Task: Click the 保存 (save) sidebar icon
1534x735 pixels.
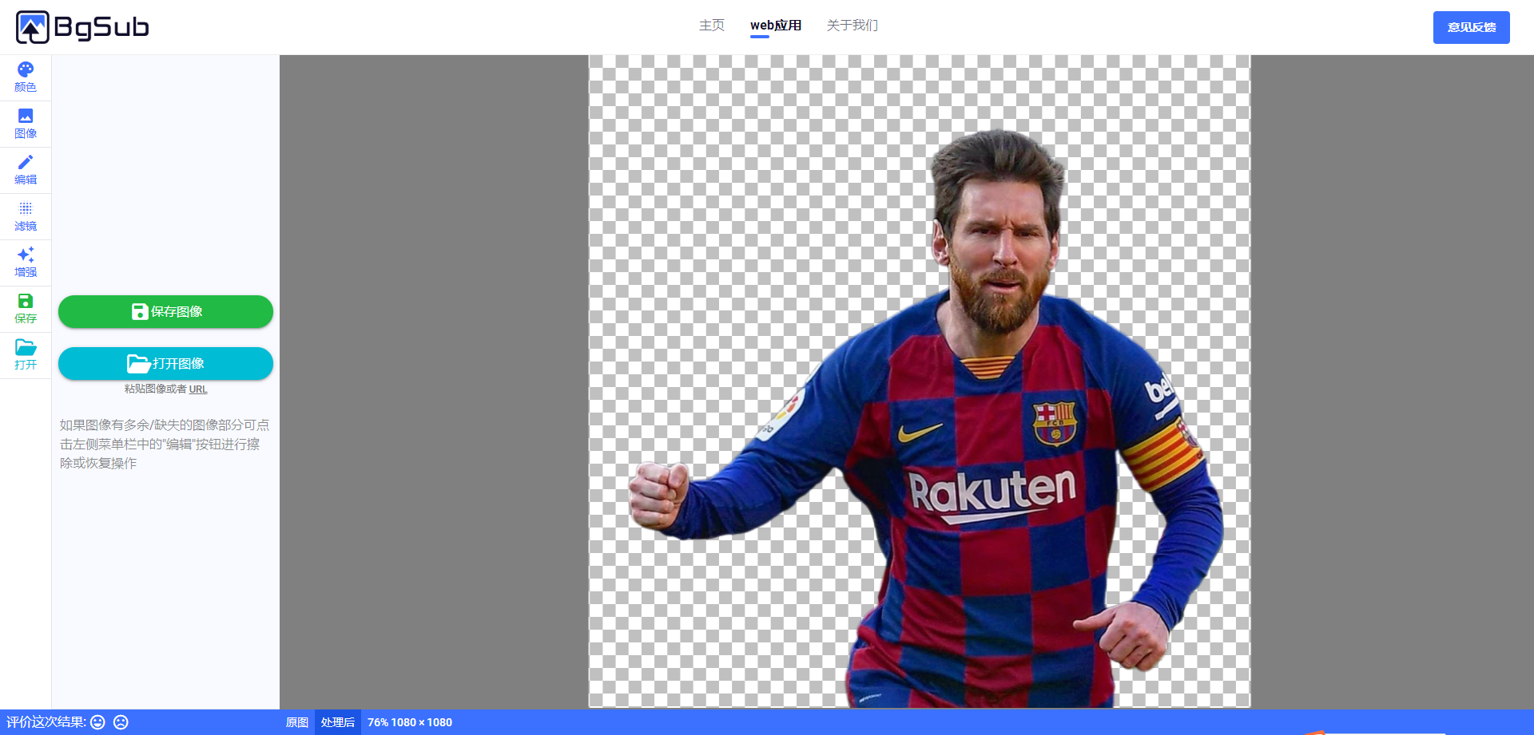Action: pos(26,309)
